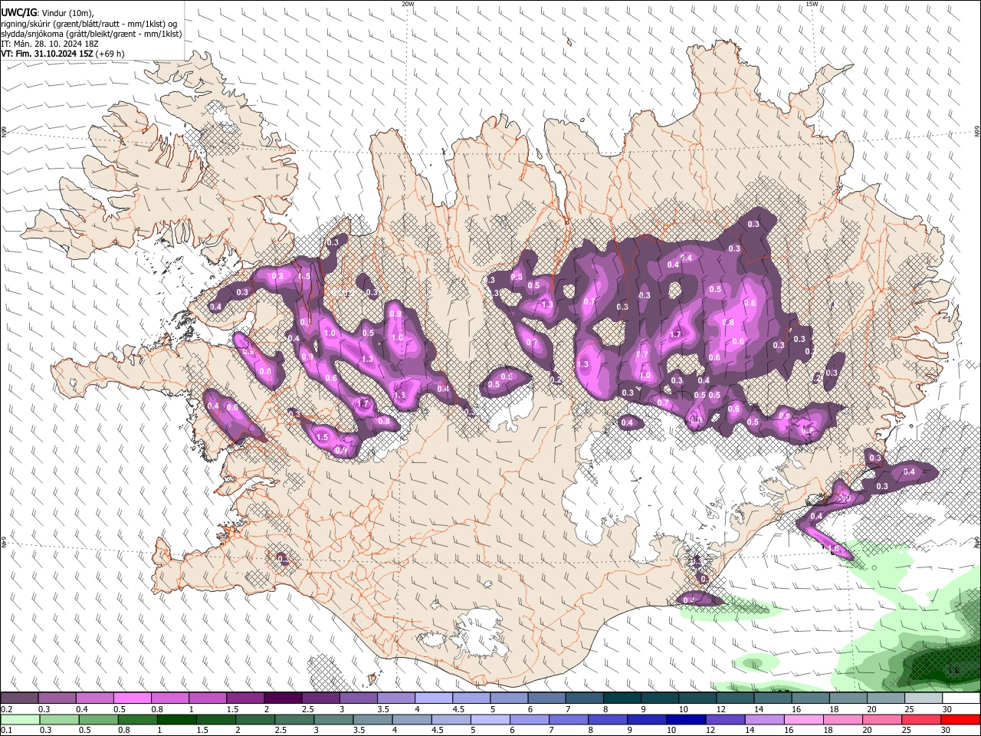Click the '0.1' label under lower legend
Viewport: 981px width, 736px height.
click(6, 731)
